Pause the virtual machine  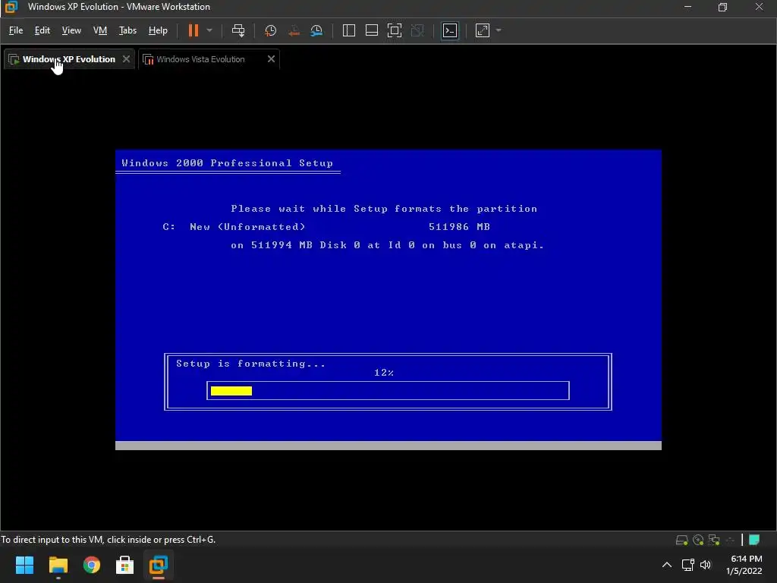[193, 30]
